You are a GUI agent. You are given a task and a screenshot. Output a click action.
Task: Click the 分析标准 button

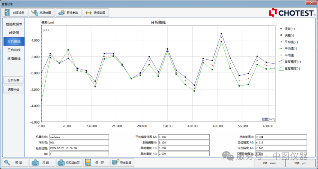14,80
